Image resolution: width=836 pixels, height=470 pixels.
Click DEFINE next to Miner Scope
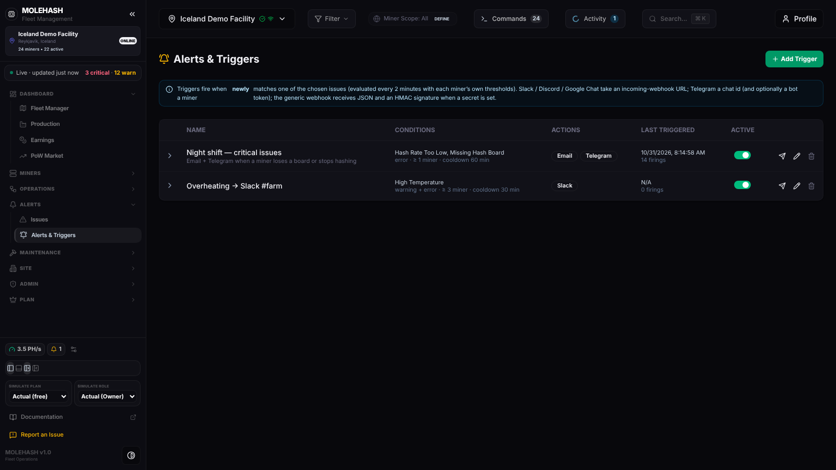(x=442, y=19)
